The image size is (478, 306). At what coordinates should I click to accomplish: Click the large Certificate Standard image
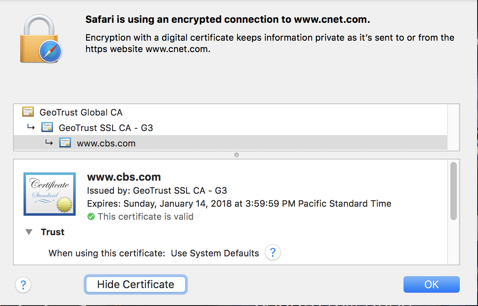(x=50, y=194)
